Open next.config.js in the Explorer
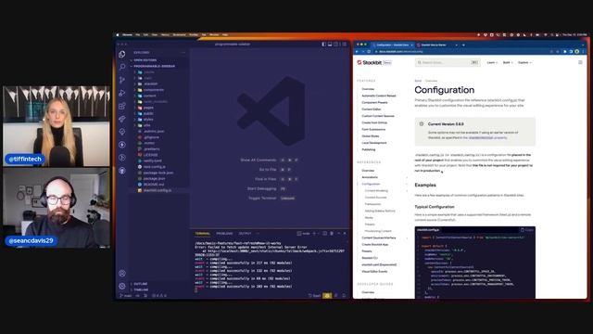Image resolution: width=593 pixels, height=334 pixels. pos(155,167)
